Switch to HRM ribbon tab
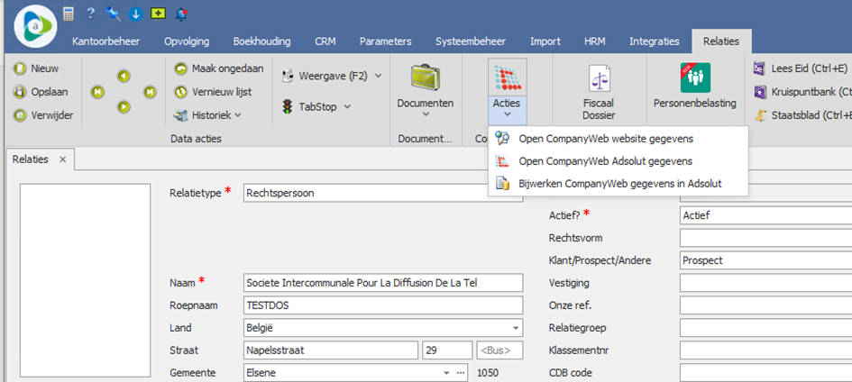852x382 pixels. (x=594, y=41)
